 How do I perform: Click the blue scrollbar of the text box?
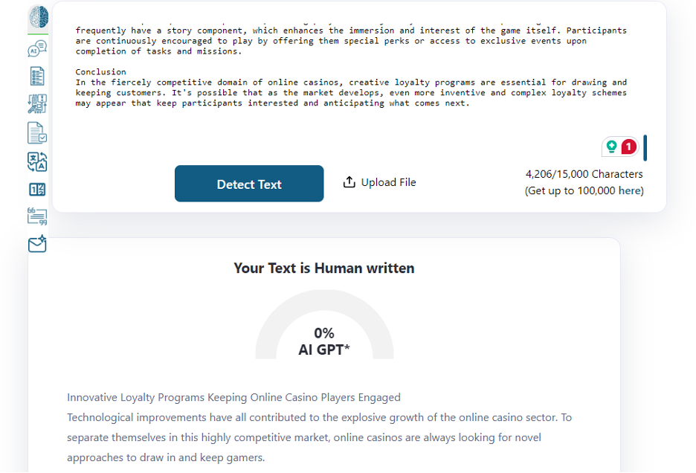[645, 148]
